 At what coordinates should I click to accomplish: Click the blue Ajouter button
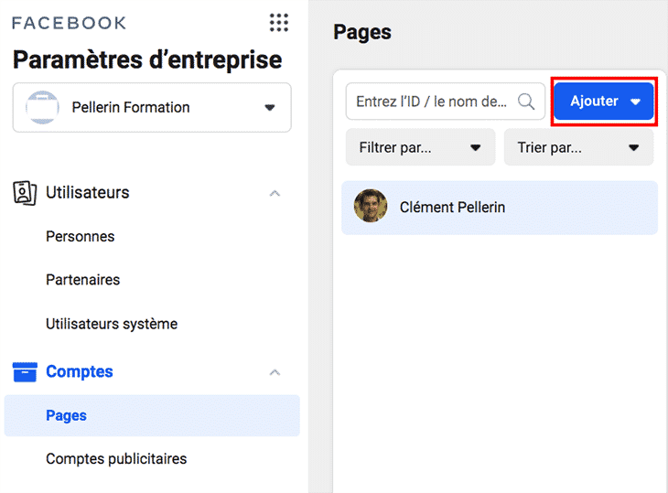point(603,102)
